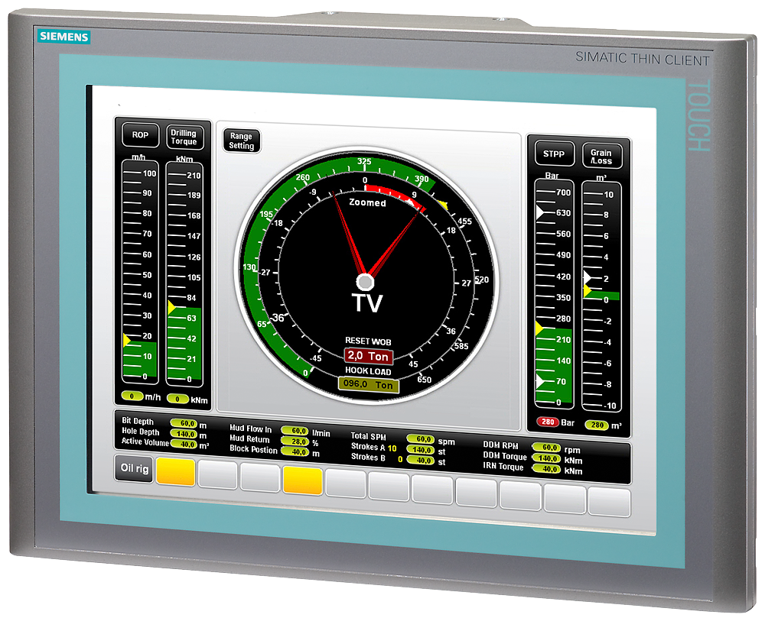Viewport: 765px width, 621px height.
Task: Click the green Drilling Torque bar graph
Action: point(184,344)
